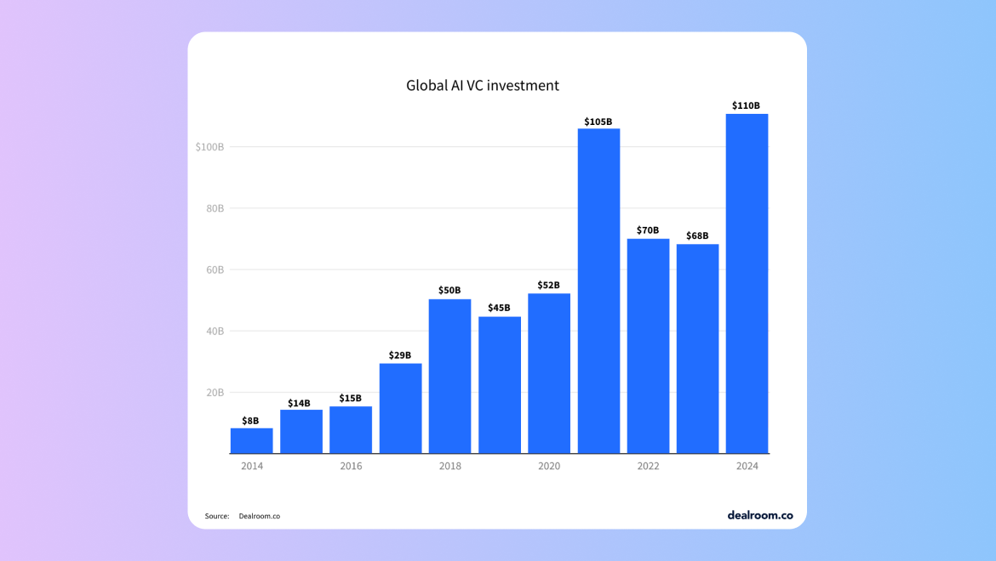The image size is (996, 561).
Task: Click the 20B y-axis label
Action: coord(215,393)
